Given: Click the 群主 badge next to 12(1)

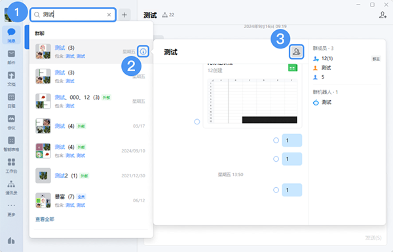Looking at the screenshot, I should point(376,59).
